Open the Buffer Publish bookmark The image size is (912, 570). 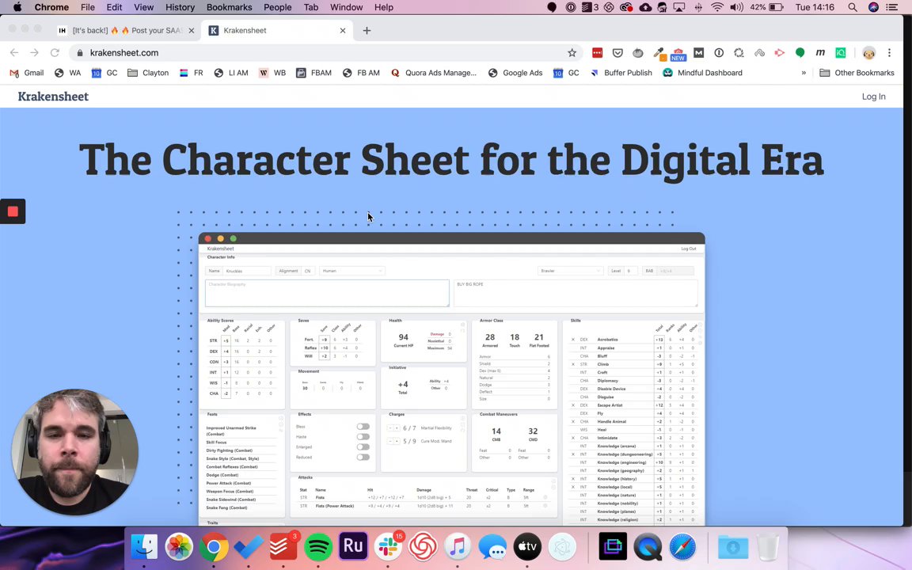tap(621, 73)
